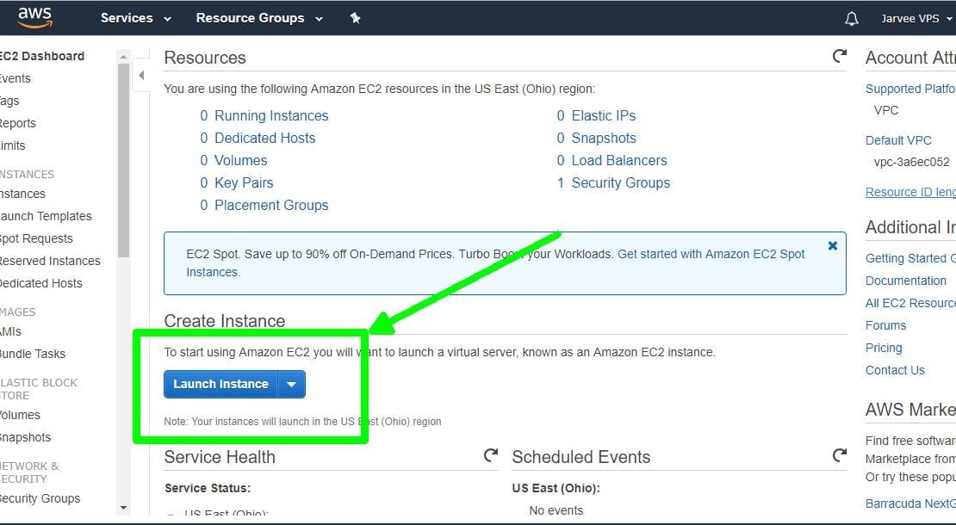The height and width of the screenshot is (525, 956).
Task: Open Barracuda NextGen marketplace link
Action: click(x=910, y=503)
